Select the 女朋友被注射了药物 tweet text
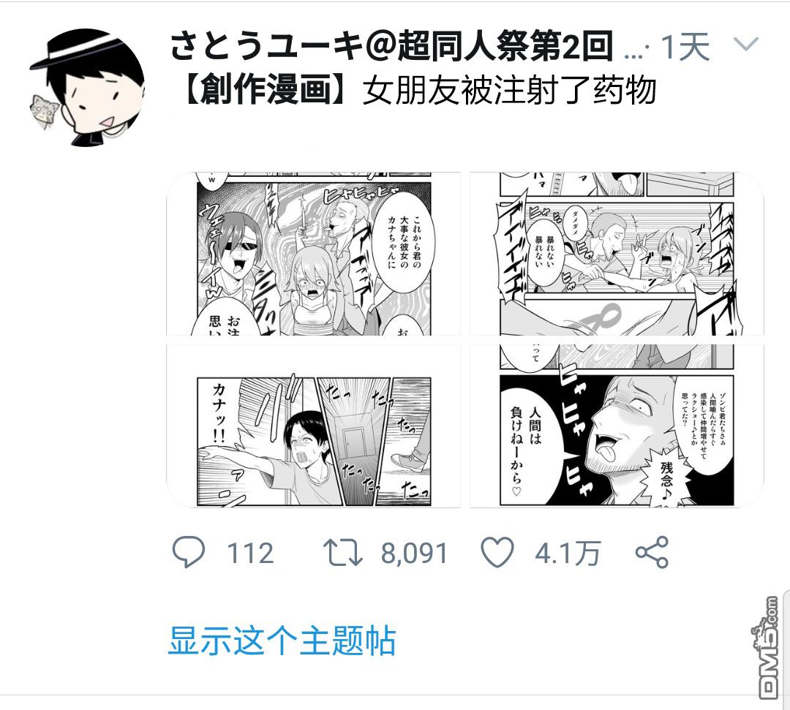The width and height of the screenshot is (790, 710). [x=509, y=91]
